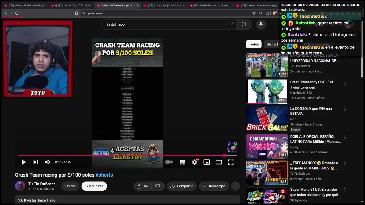The width and height of the screenshot is (365, 205).
Task: Open Crash Twinsanity OST thumbnail
Action: pyautogui.click(x=267, y=92)
